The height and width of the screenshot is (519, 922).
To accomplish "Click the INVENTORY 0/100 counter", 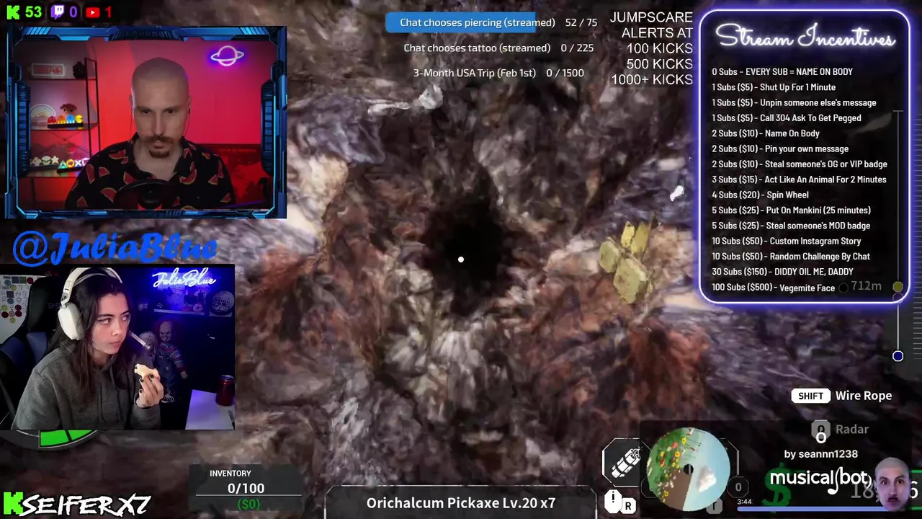I will pos(246,482).
